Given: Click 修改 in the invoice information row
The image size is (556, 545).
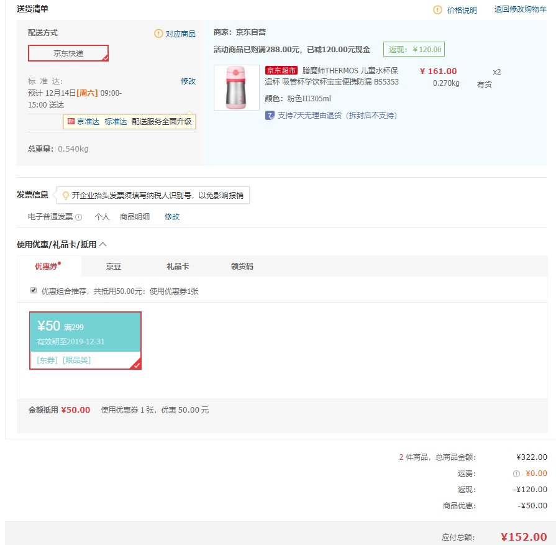Looking at the screenshot, I should click(x=172, y=217).
